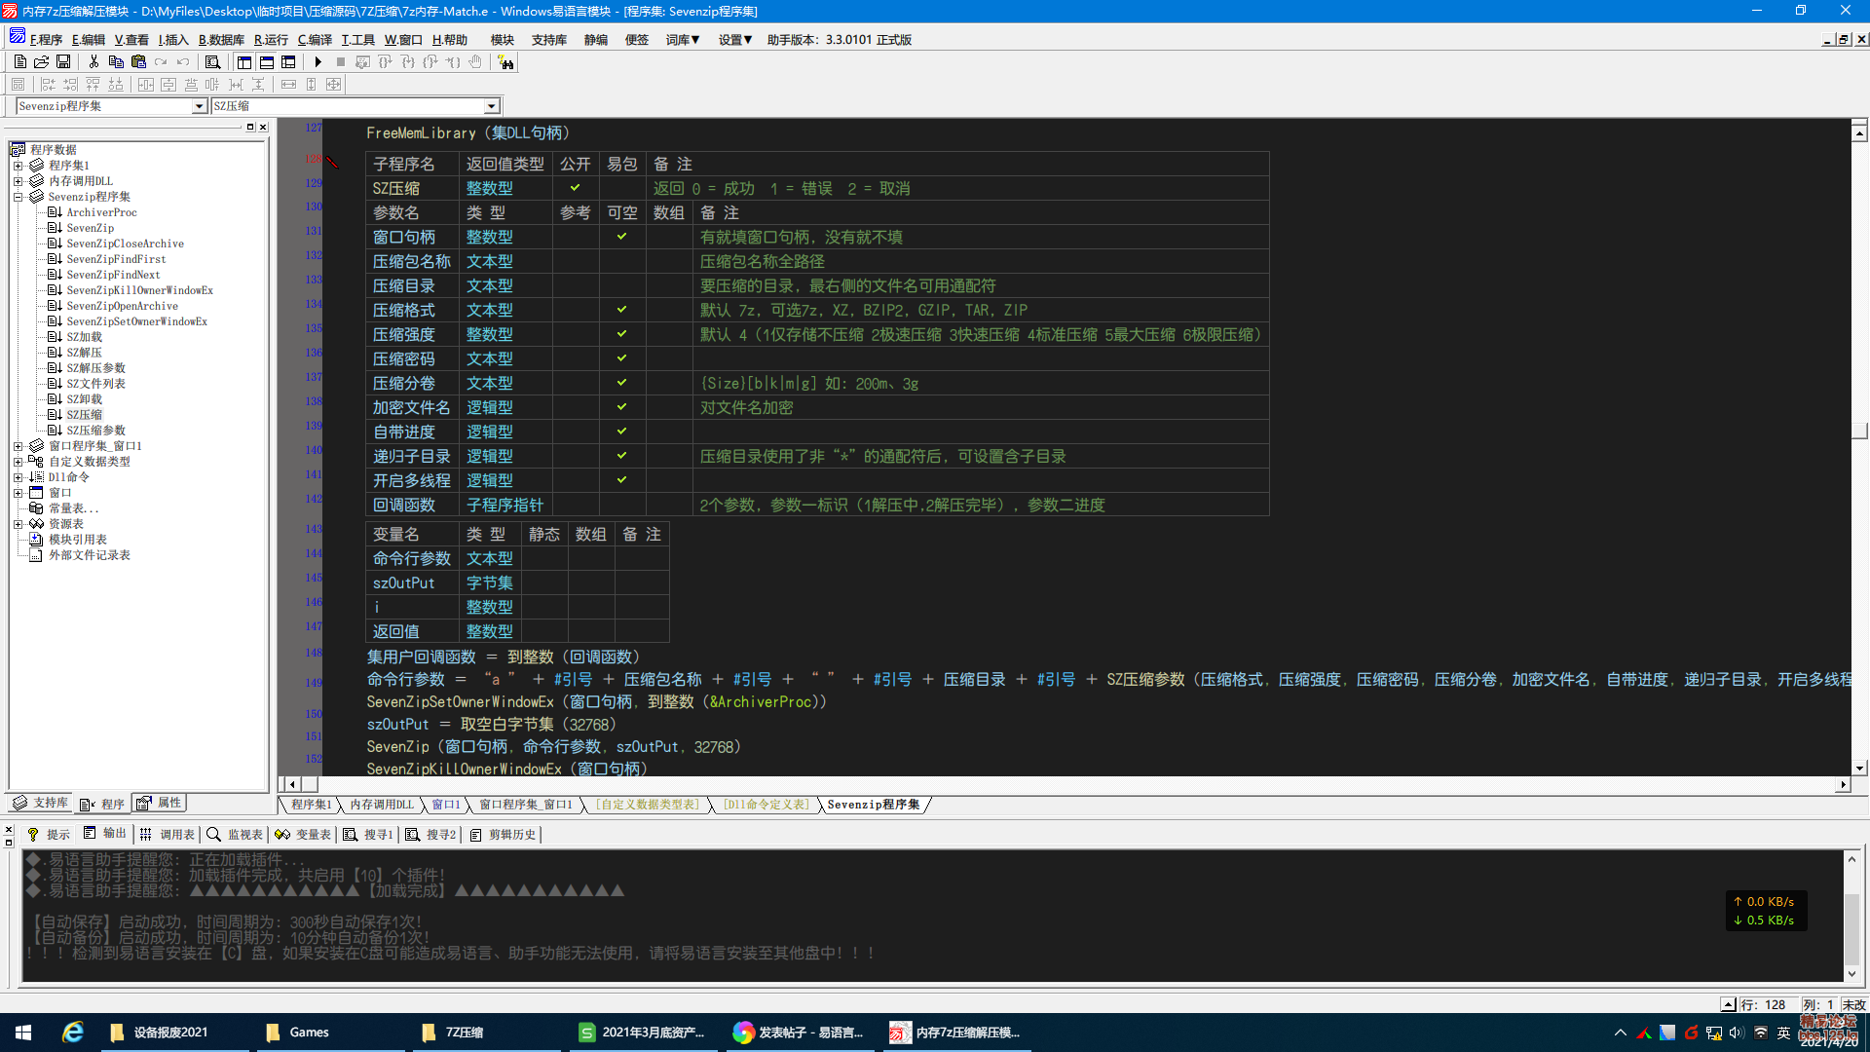Click the help search binoculars icon
This screenshot has height=1052, width=1870.
click(x=505, y=61)
